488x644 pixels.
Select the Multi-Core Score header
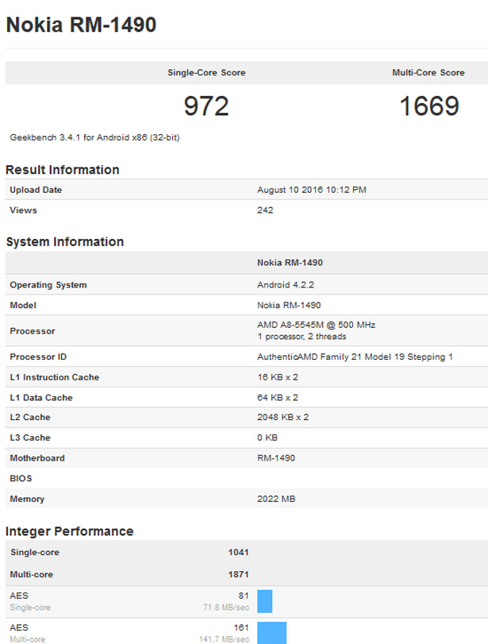pos(428,73)
